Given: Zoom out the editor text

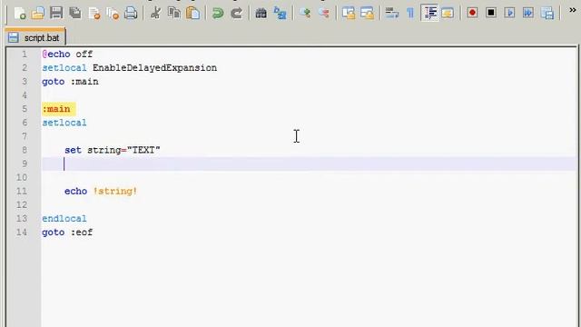Looking at the screenshot, I should pos(323,14).
